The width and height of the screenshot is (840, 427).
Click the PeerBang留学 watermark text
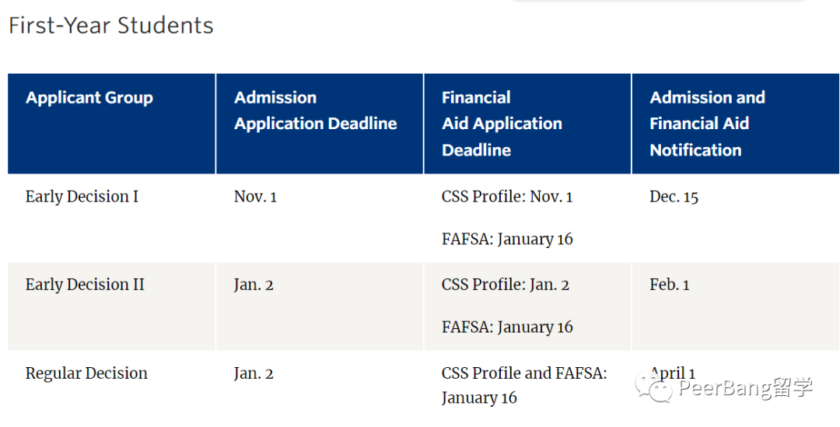(x=745, y=388)
